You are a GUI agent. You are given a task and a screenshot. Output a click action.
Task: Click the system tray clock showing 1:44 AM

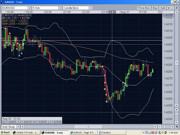click(173, 133)
